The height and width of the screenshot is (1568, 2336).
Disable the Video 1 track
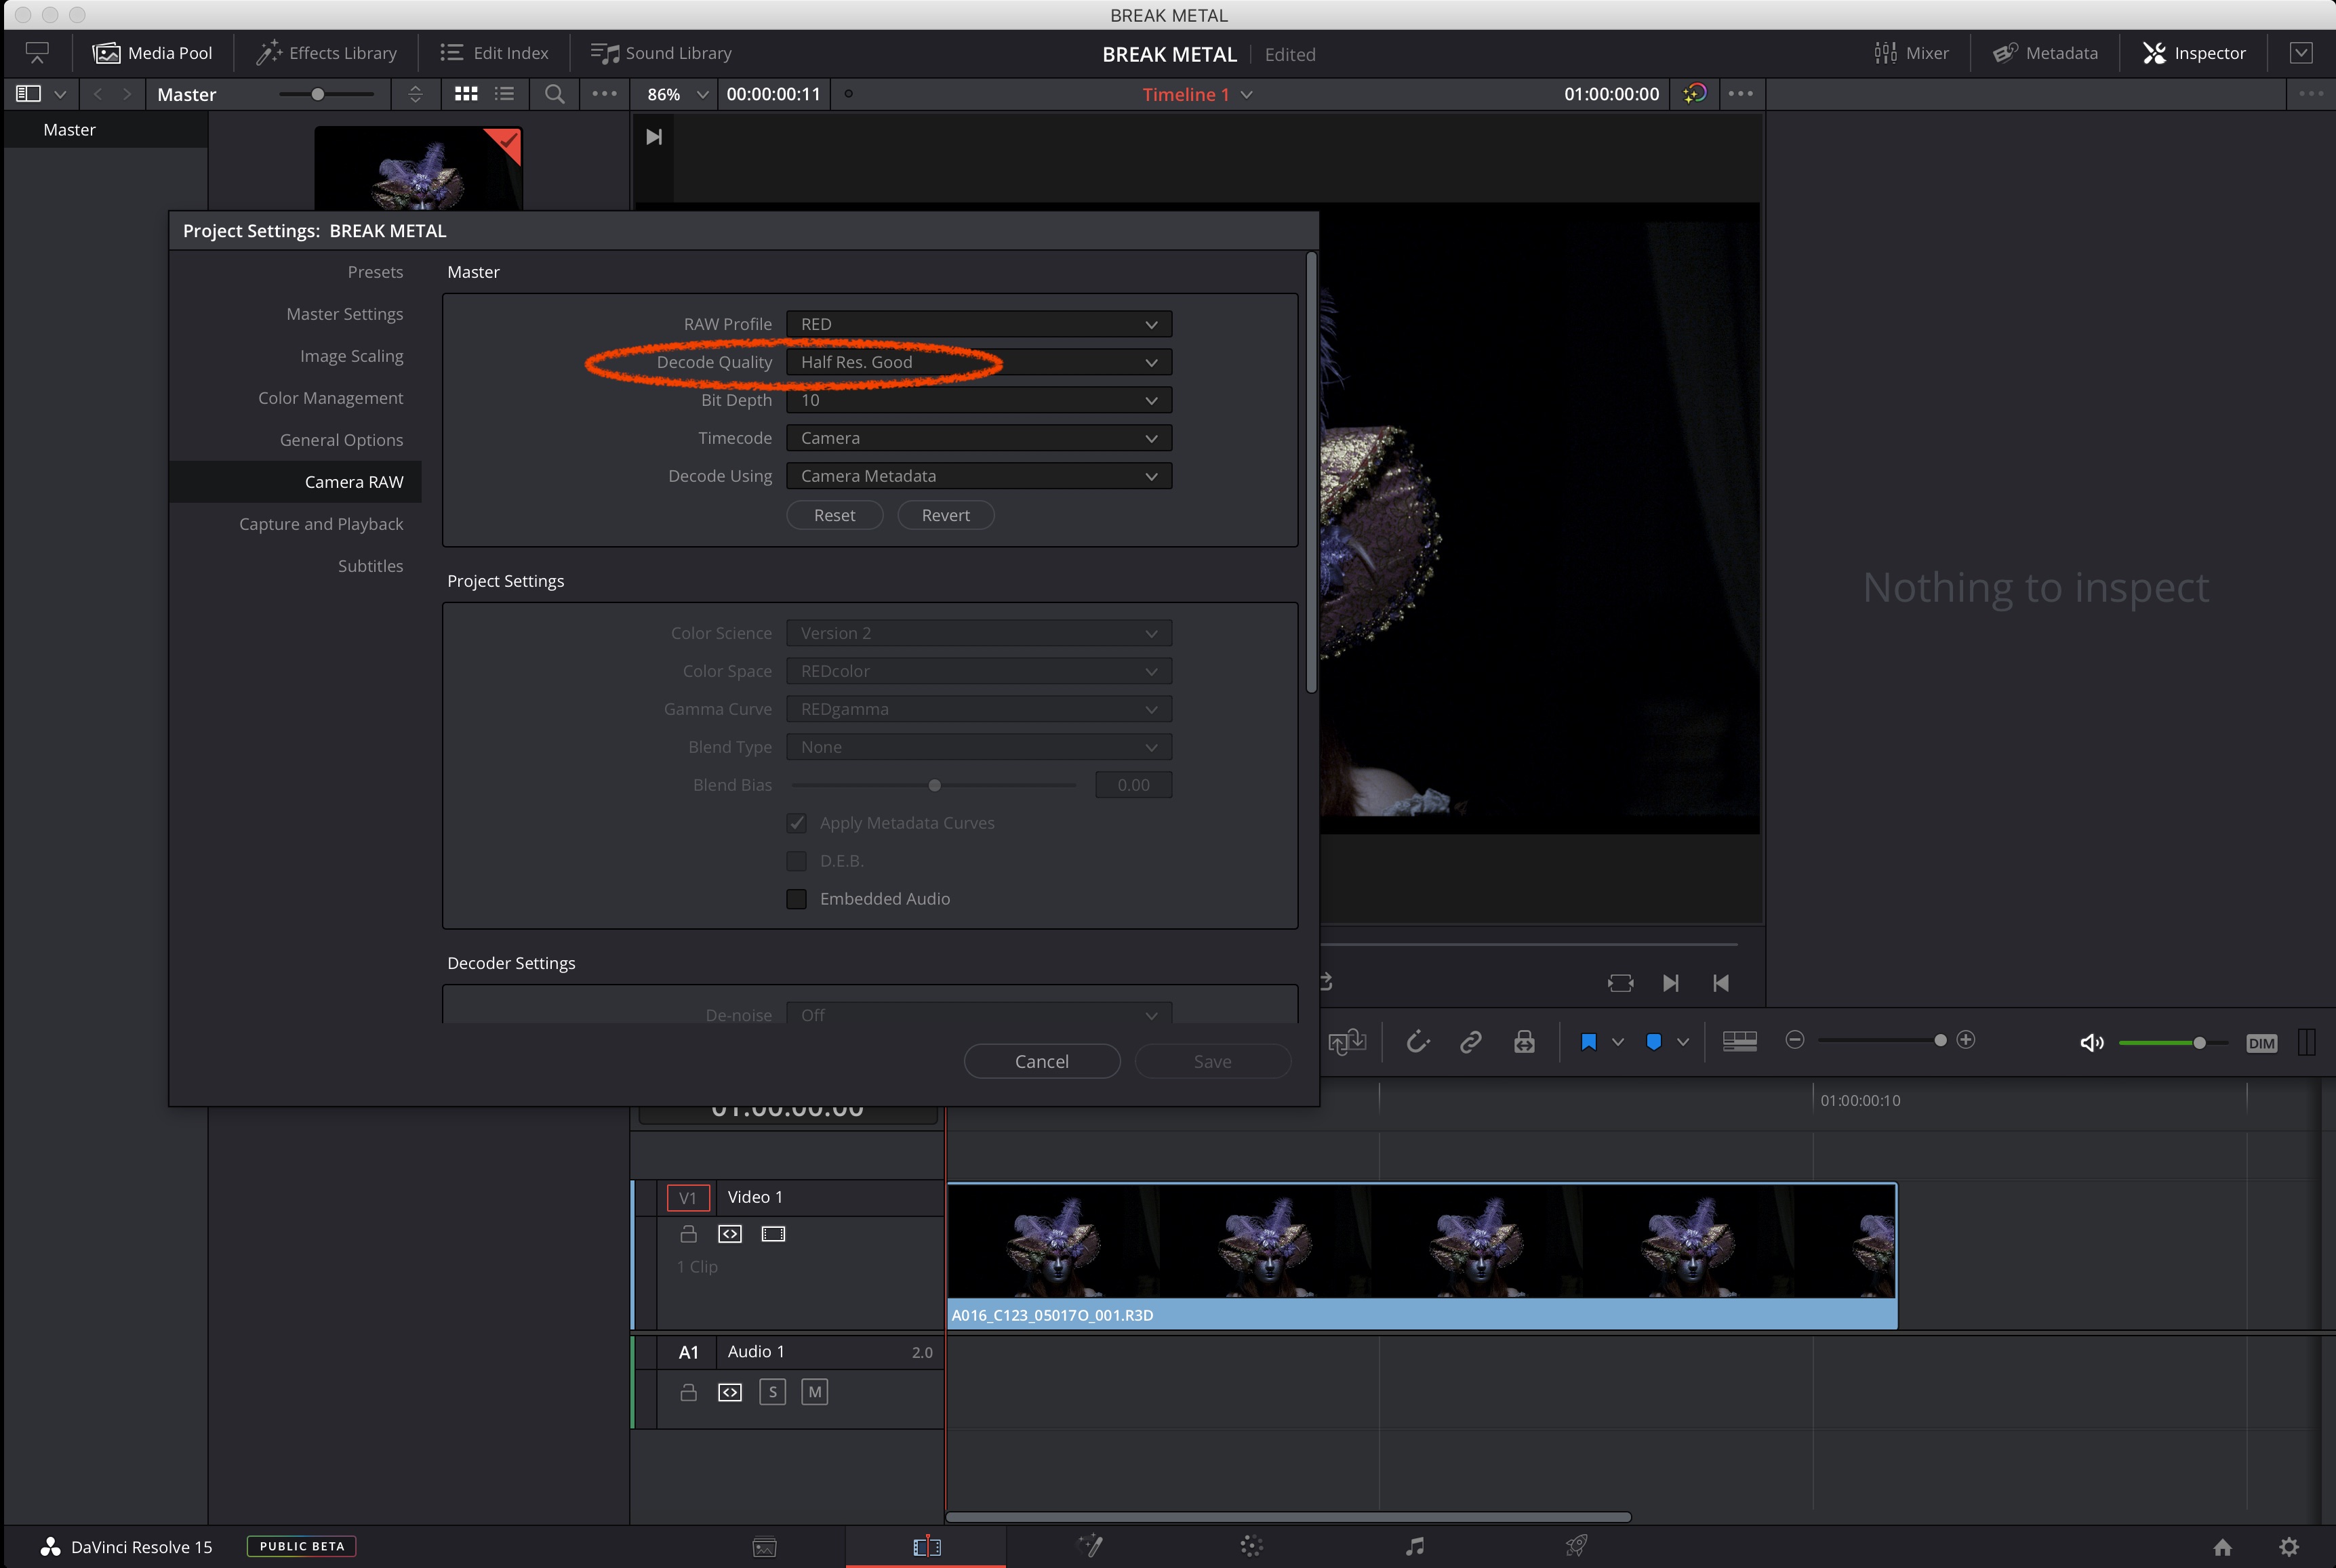pyautogui.click(x=773, y=1234)
